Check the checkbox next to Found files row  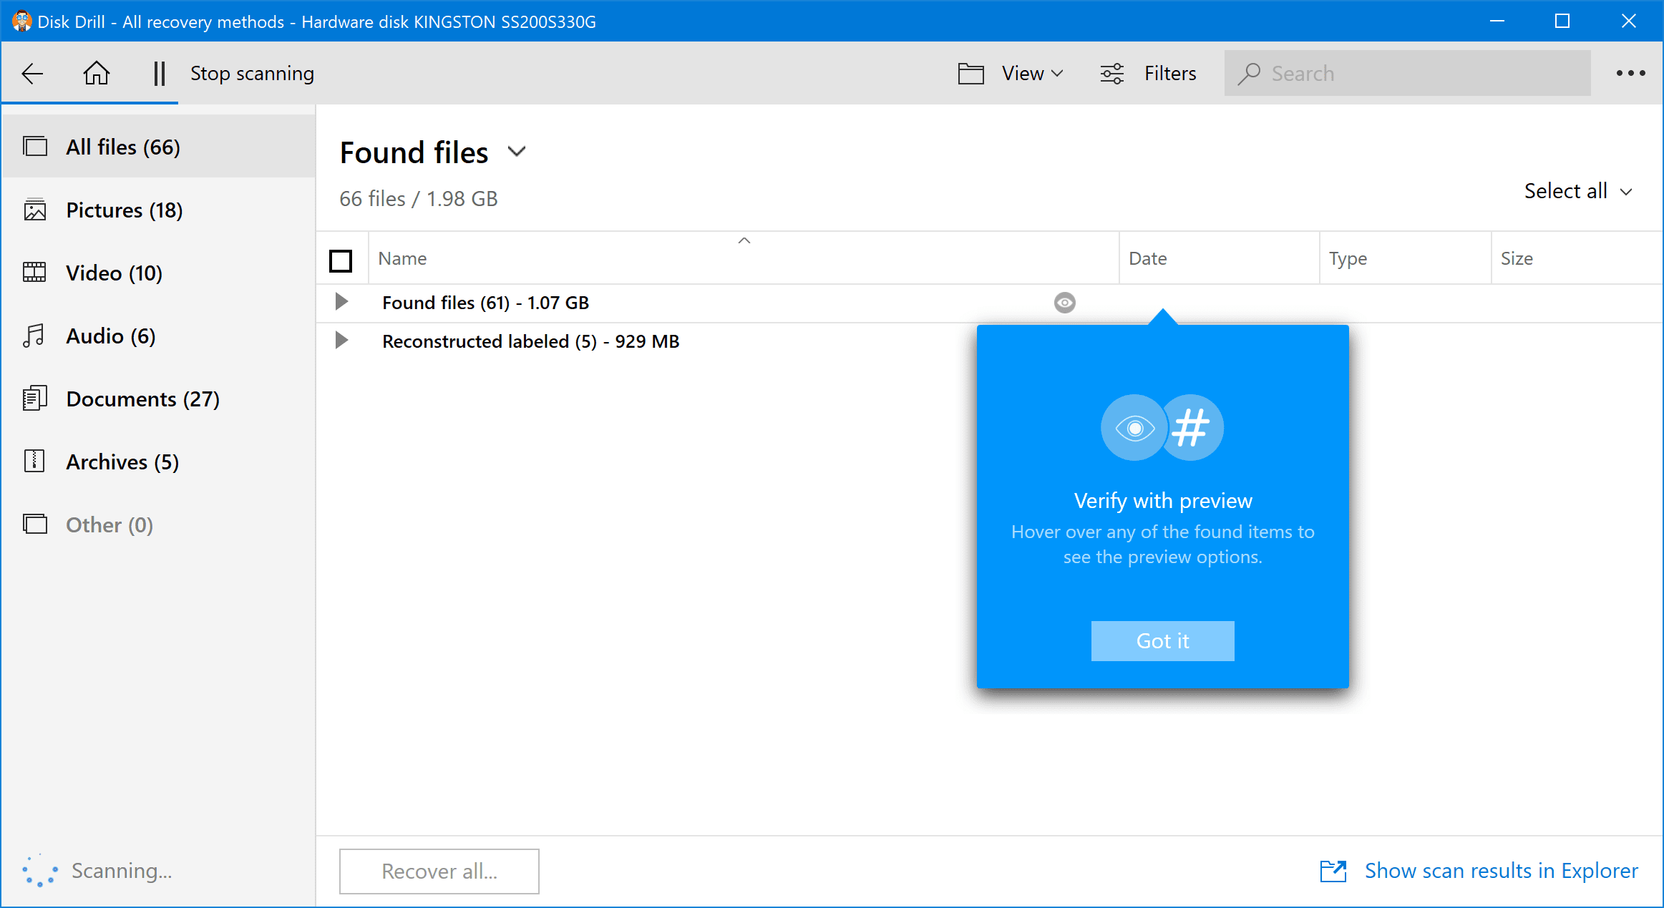click(x=340, y=302)
